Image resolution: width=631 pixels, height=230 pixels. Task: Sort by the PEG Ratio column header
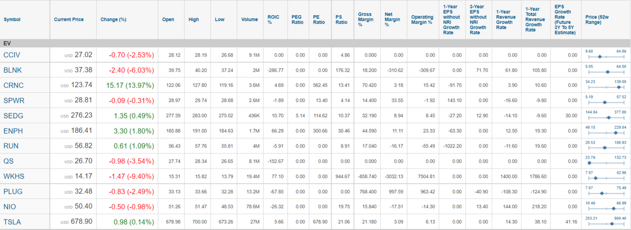click(x=299, y=19)
